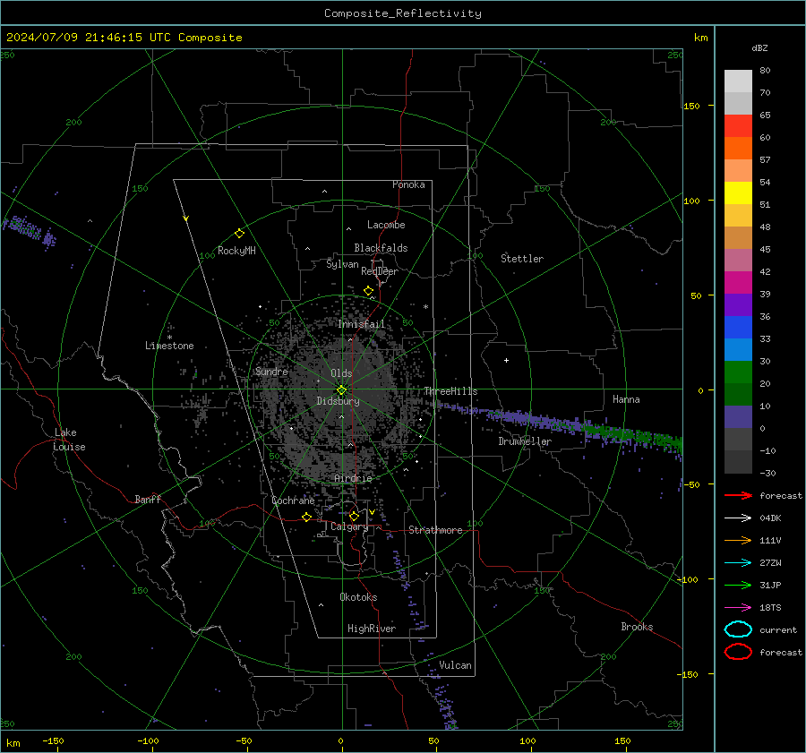This screenshot has height=753, width=806.
Task: Click the RockyMH label
Action: pos(236,251)
